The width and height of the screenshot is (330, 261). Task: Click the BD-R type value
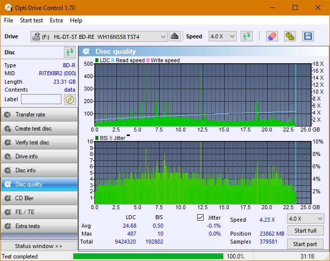(x=69, y=65)
